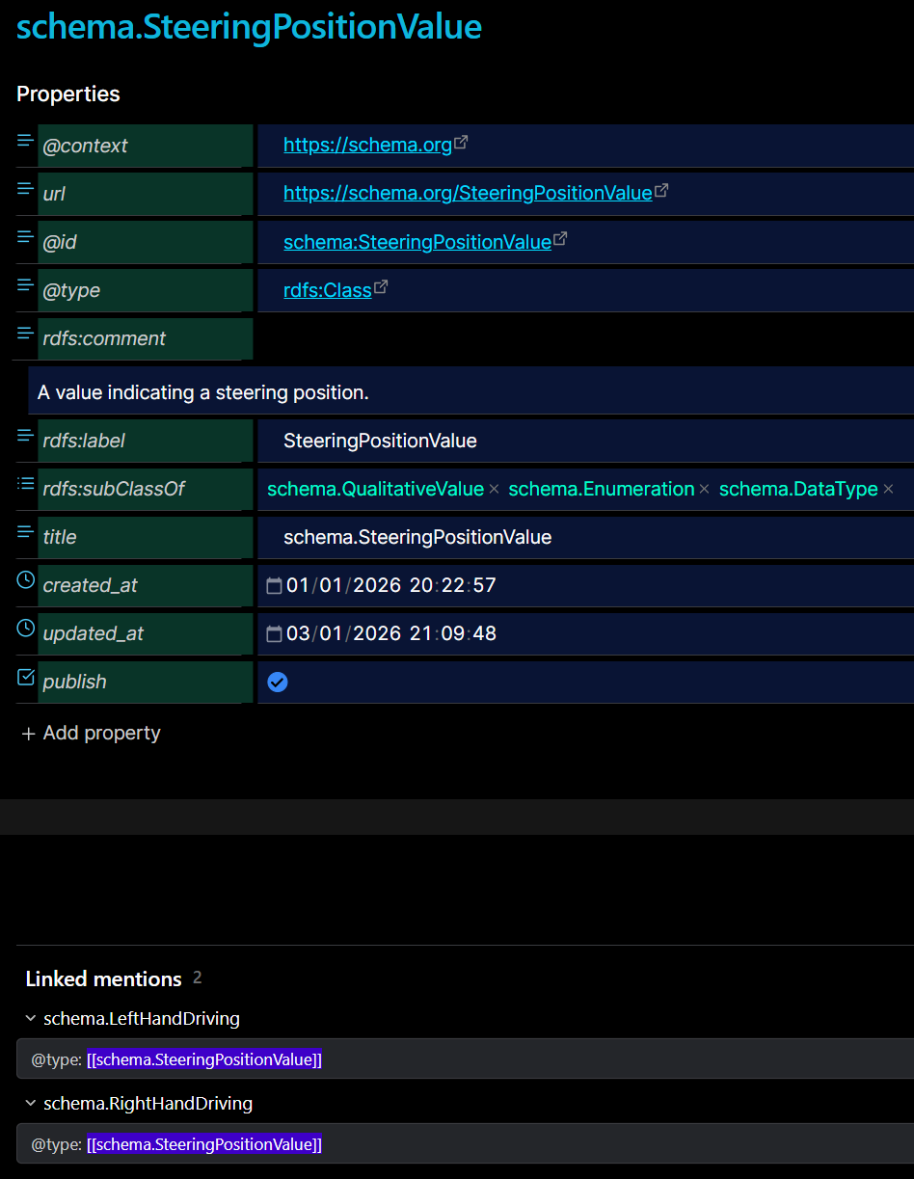This screenshot has width=914, height=1179.
Task: Collapse the schema.LeftHandDriving linked mention
Action: point(32,1019)
